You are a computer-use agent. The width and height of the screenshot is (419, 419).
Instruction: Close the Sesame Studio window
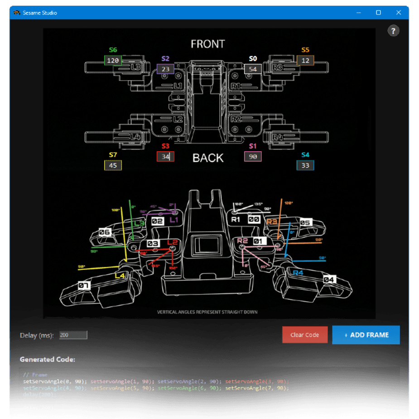tap(399, 13)
